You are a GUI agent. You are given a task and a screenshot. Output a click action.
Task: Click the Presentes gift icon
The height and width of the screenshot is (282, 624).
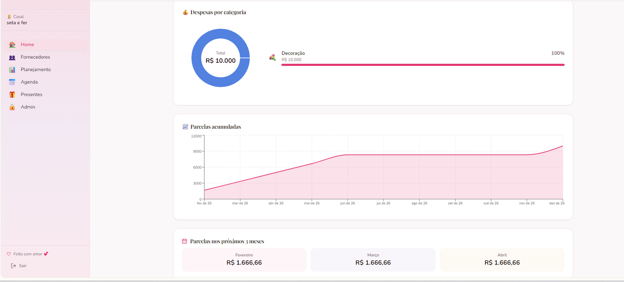(x=12, y=95)
